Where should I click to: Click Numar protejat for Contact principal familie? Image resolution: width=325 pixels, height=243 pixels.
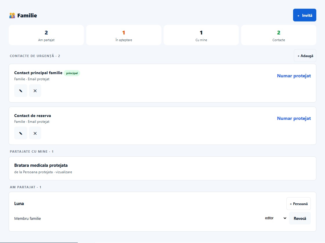tap(294, 76)
